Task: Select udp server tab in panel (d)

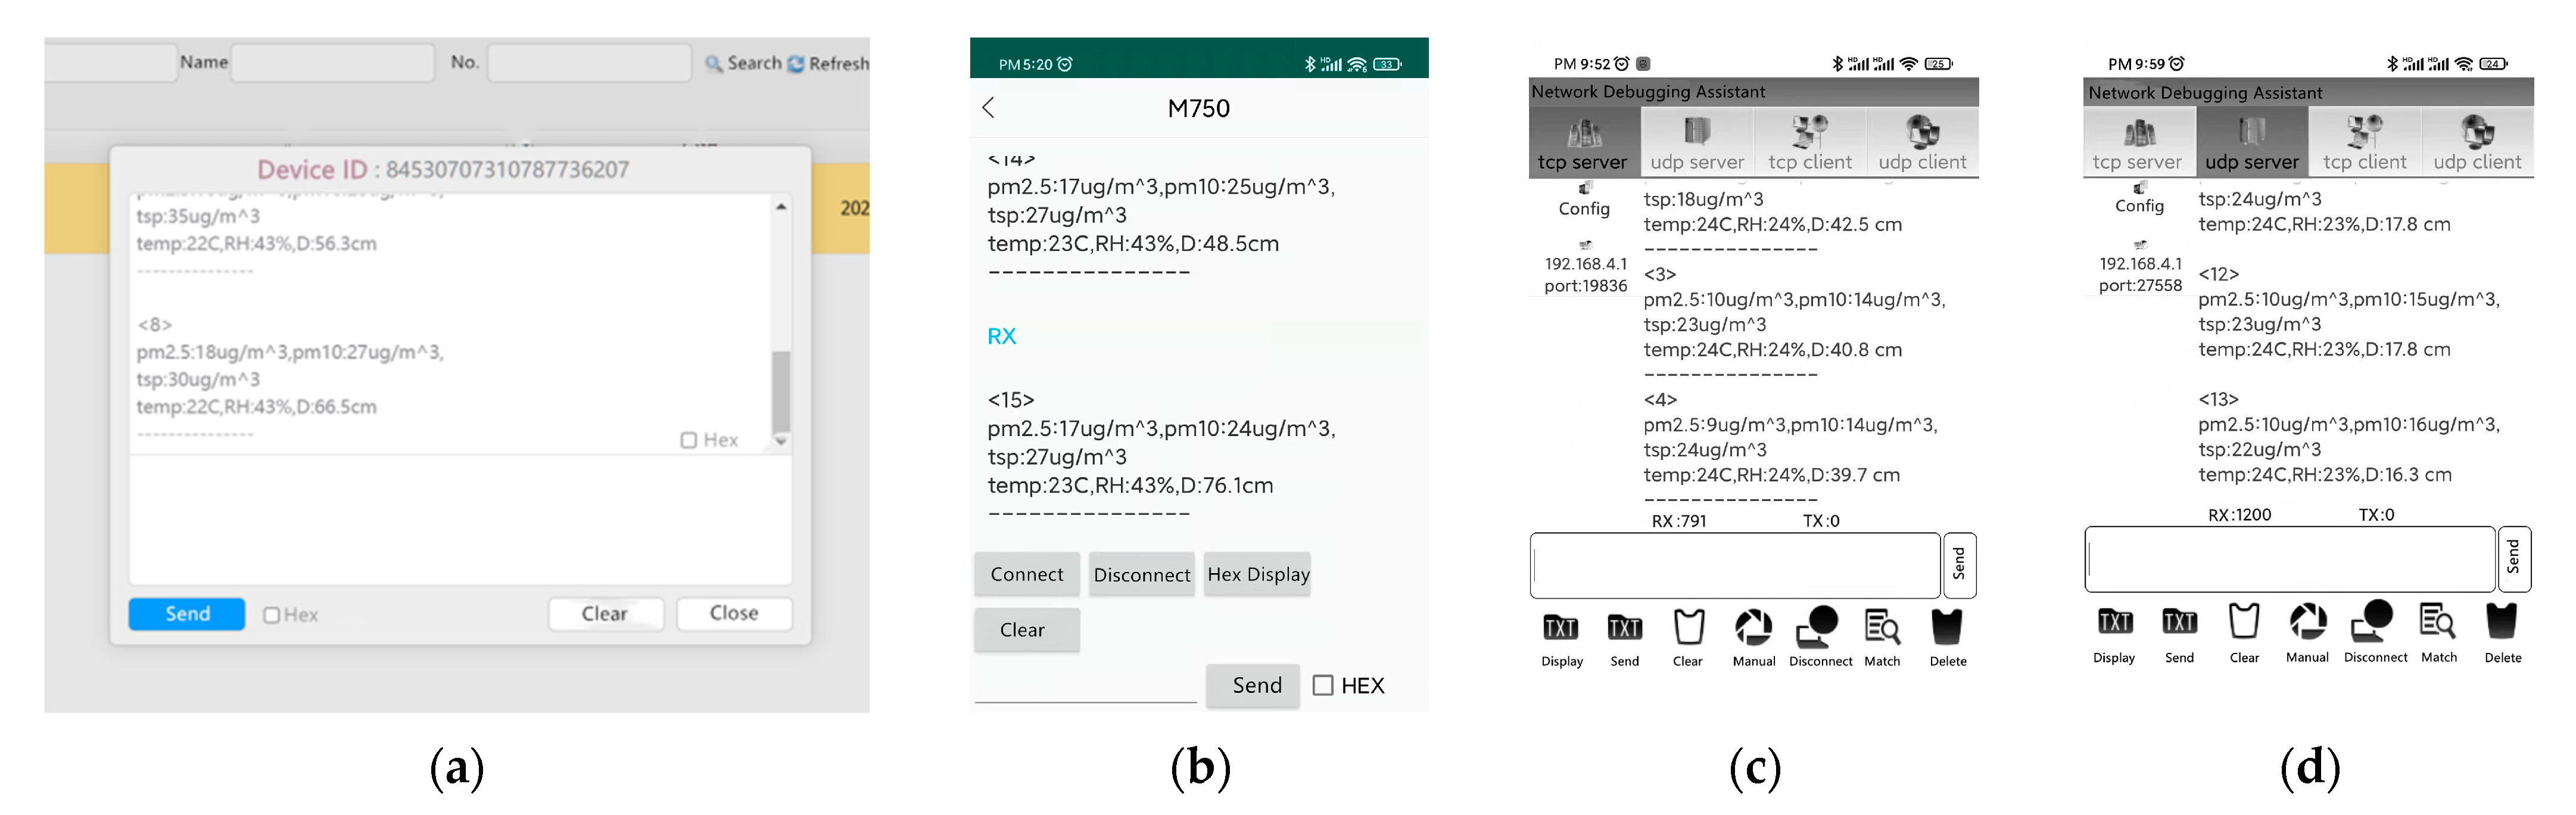Action: coord(2252,143)
